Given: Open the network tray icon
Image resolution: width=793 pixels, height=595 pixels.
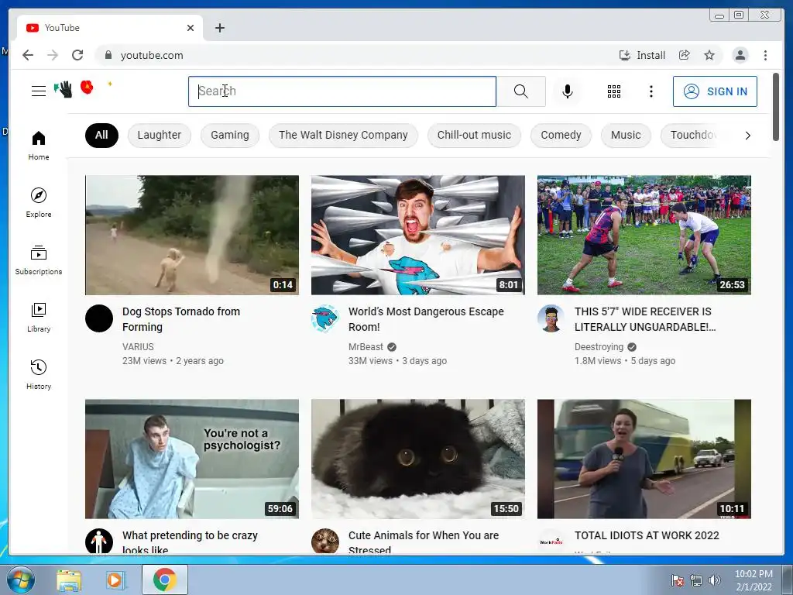Looking at the screenshot, I should [x=696, y=580].
